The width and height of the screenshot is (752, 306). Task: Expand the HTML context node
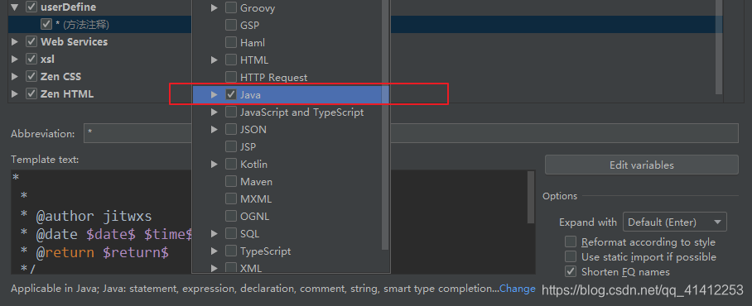click(215, 60)
